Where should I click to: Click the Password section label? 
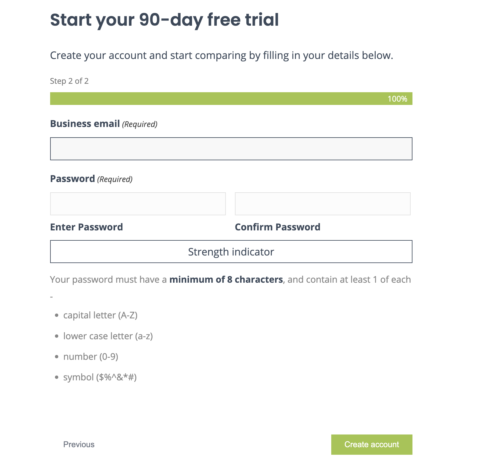coord(72,179)
